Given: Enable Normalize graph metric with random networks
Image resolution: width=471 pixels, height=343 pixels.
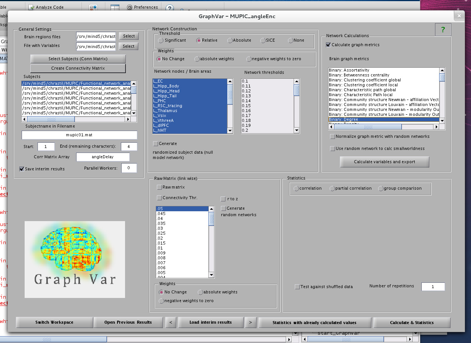Looking at the screenshot, I should point(333,136).
